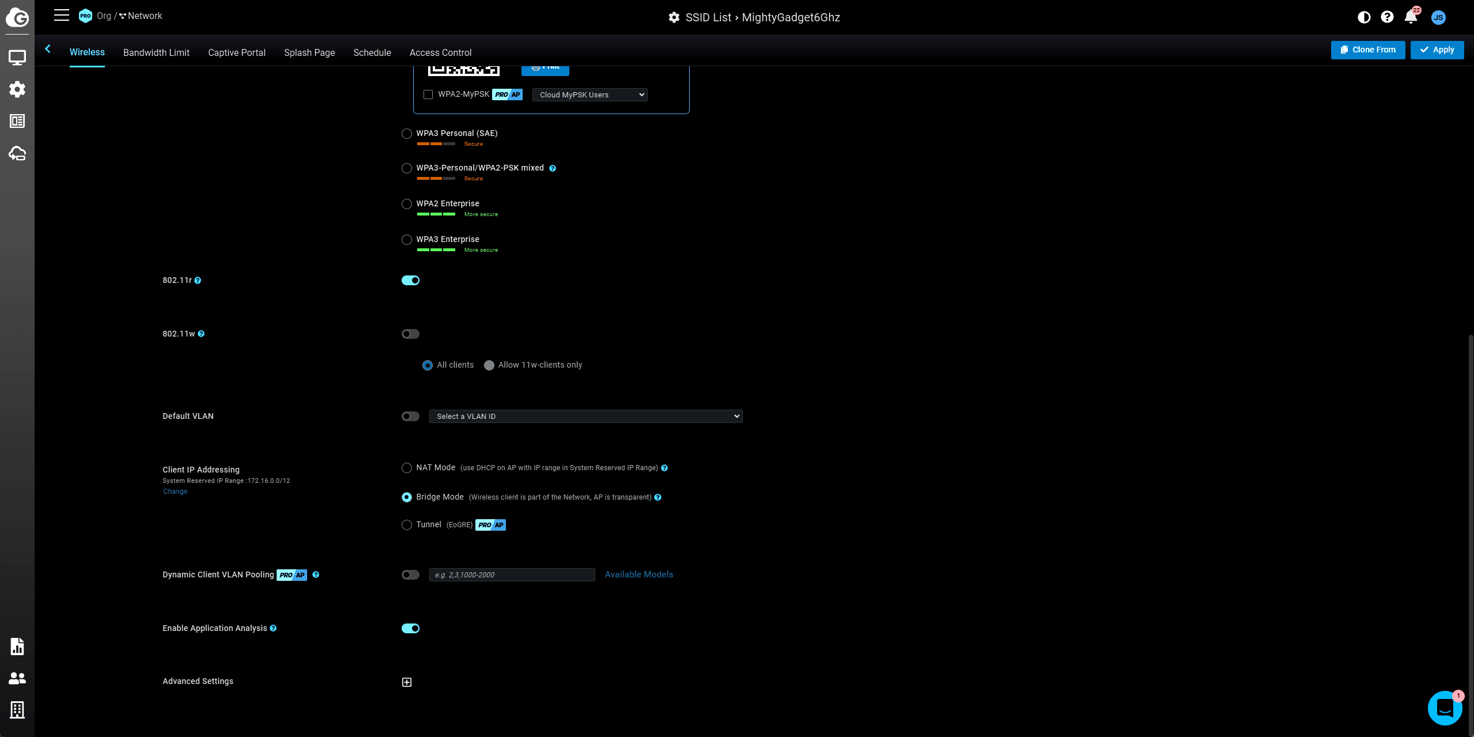The image size is (1474, 737).
Task: Select WPA3 Enterprise radio option
Action: pyautogui.click(x=407, y=240)
